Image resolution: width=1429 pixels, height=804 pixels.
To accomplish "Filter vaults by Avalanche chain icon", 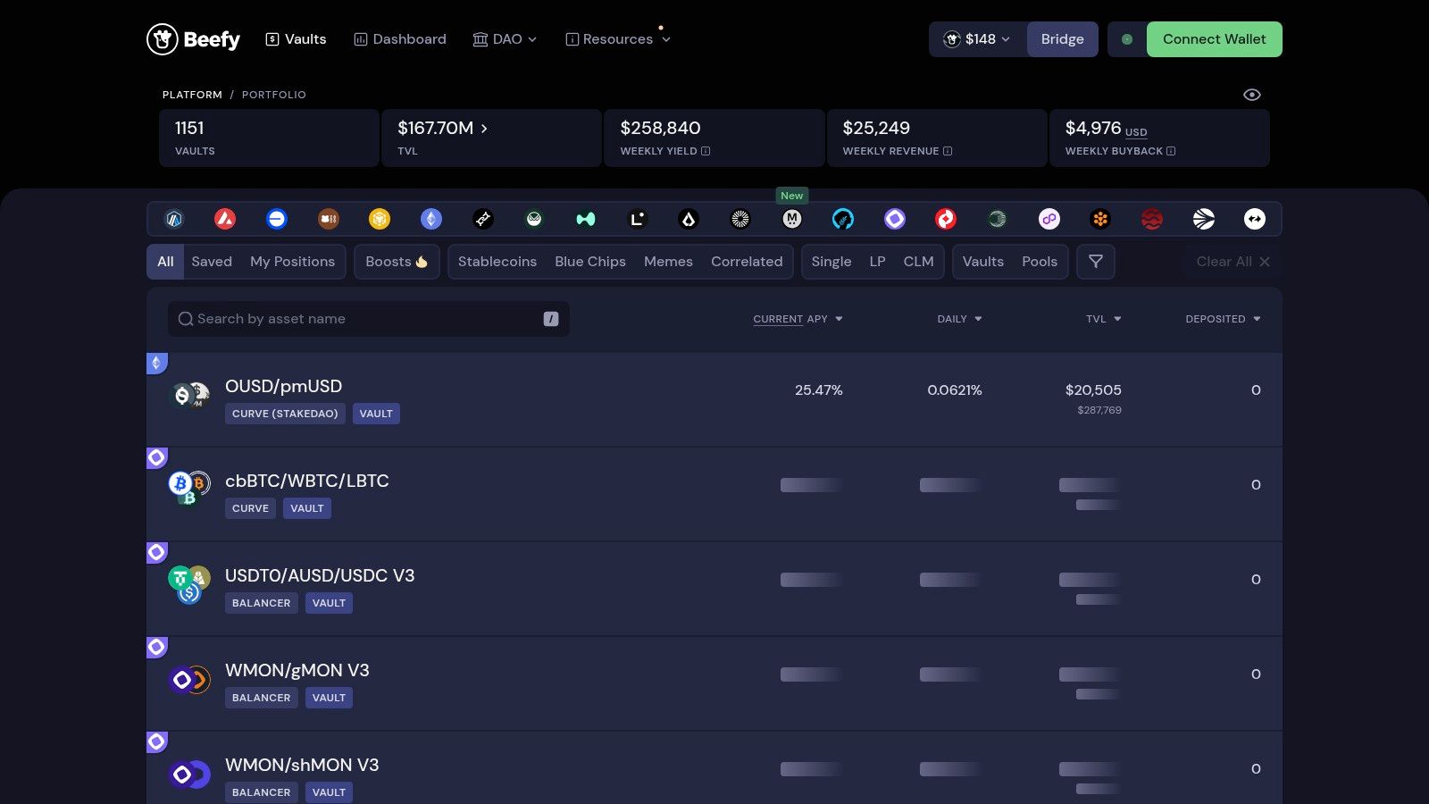I will pos(225,219).
